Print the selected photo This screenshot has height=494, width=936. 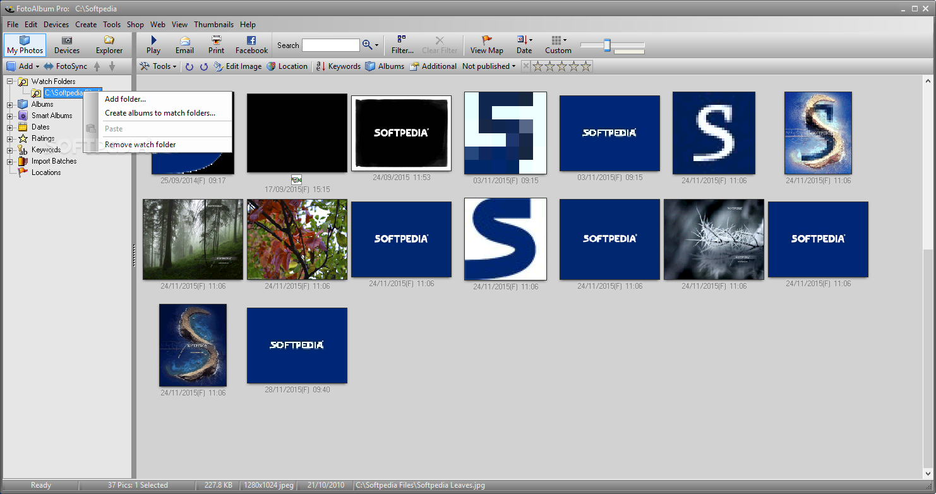click(217, 45)
